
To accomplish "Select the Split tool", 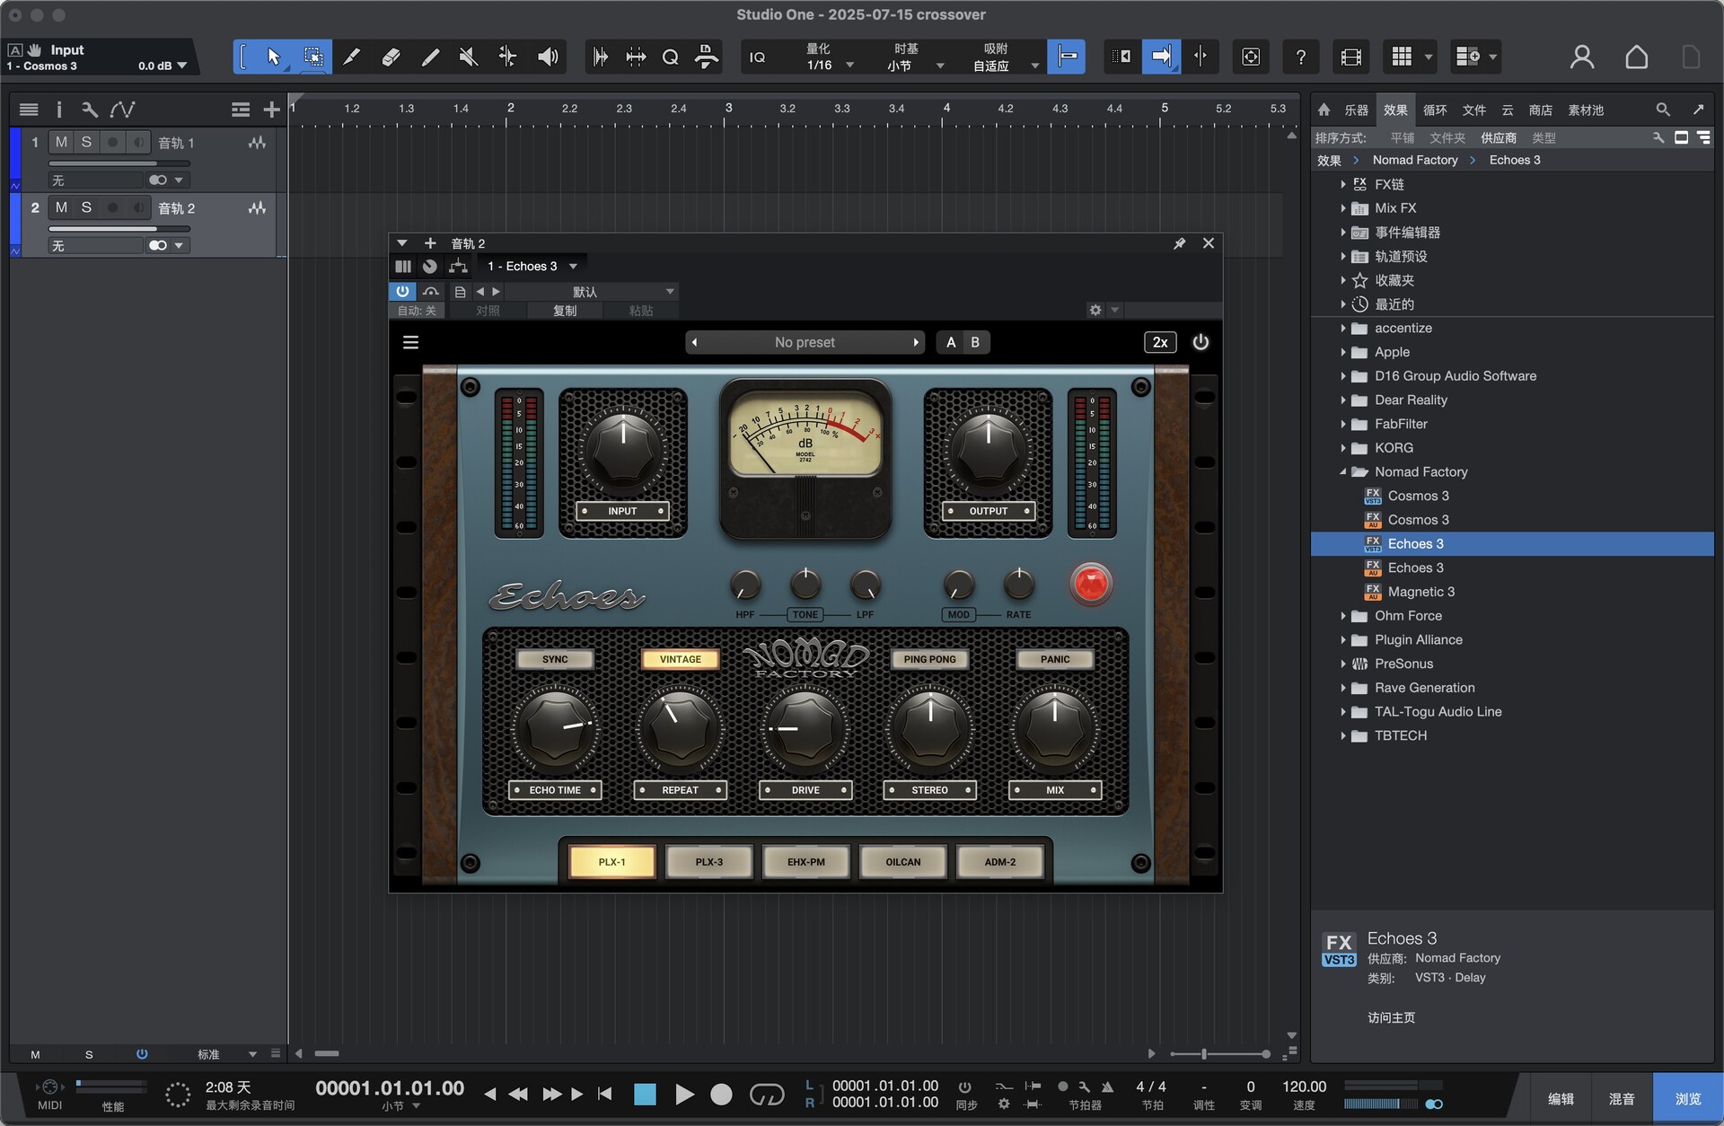I will [352, 57].
